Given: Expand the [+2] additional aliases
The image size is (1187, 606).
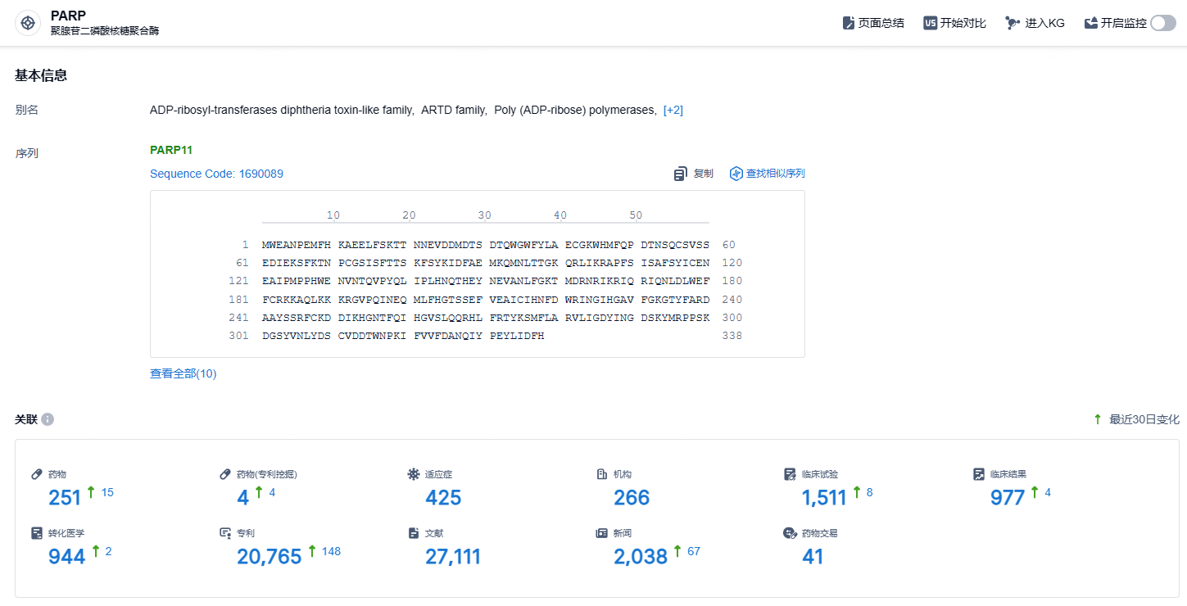Looking at the screenshot, I should tap(673, 110).
